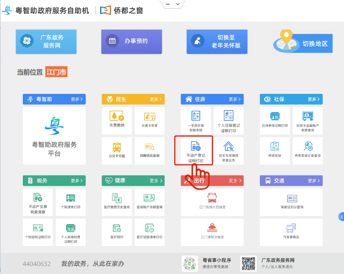This screenshot has height=274, width=344.
Task: Open 个税清单打印 tax list printing
Action: pyautogui.click(x=70, y=202)
